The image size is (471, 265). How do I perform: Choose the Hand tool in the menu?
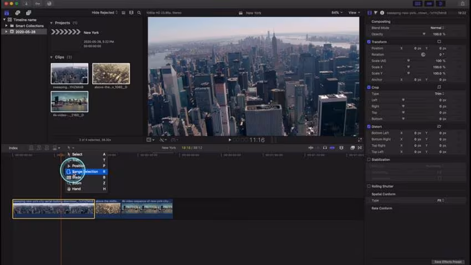[86, 189]
